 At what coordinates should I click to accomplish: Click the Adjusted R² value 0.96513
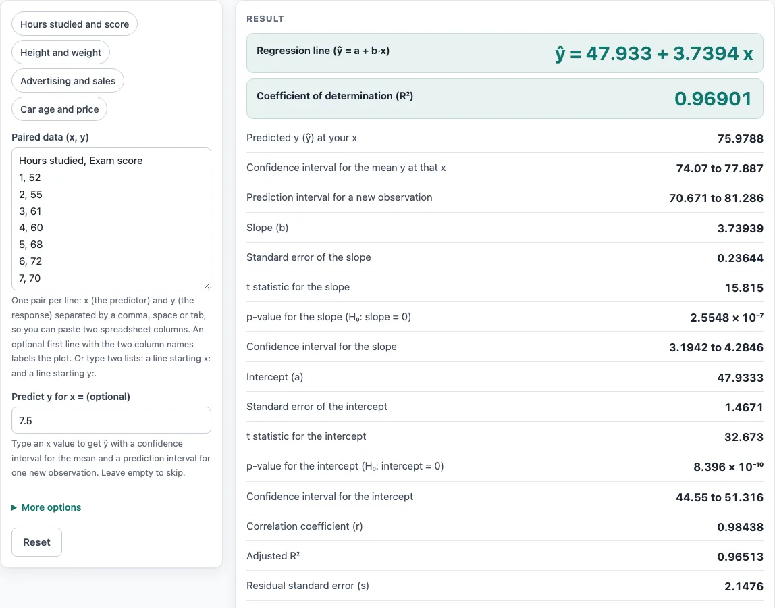(741, 557)
